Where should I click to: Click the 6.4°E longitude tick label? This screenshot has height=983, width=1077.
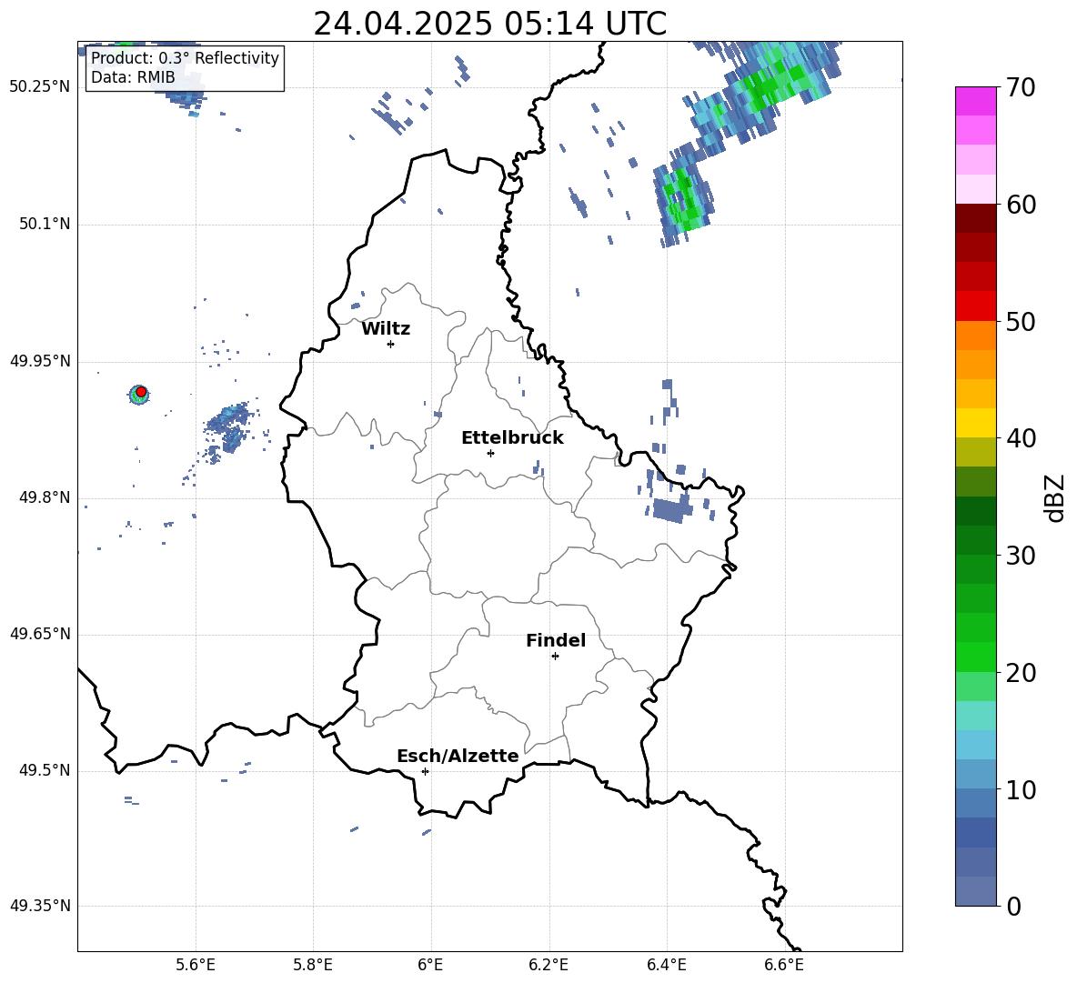coord(666,965)
